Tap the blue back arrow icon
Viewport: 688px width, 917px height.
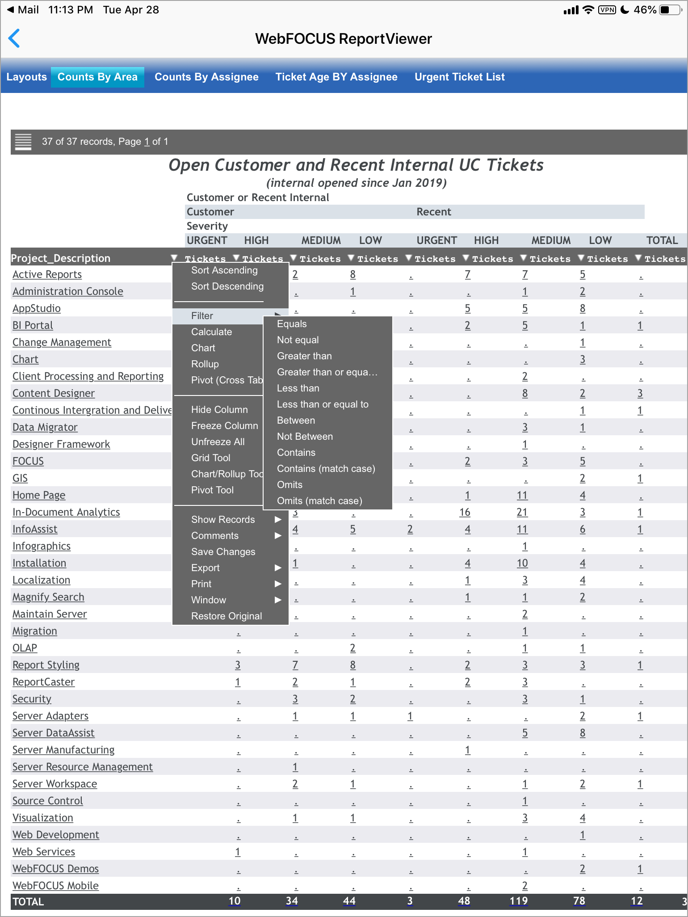click(14, 38)
